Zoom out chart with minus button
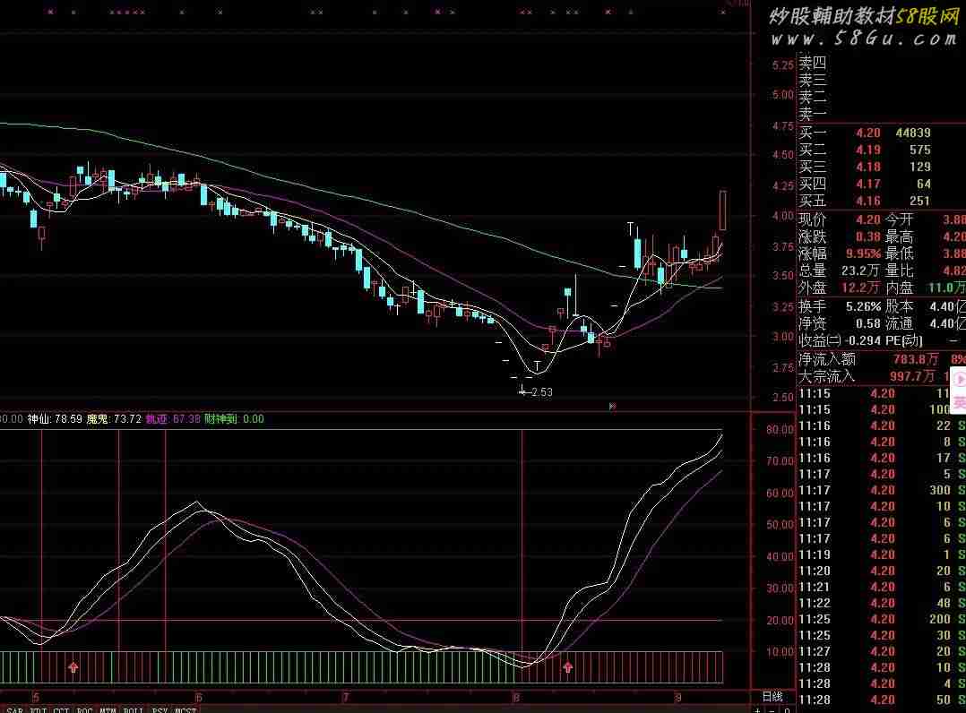Image resolution: width=966 pixels, height=713 pixels. pos(771,709)
